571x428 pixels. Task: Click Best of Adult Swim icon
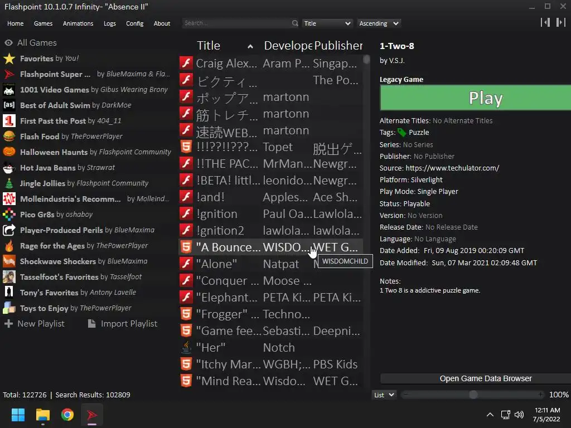[x=9, y=105]
